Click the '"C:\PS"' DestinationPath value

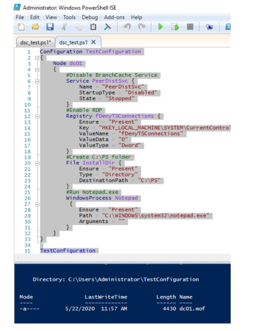[149, 180]
